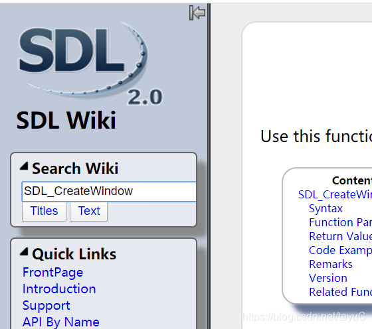Click the Quick Links heading text

coord(74,254)
